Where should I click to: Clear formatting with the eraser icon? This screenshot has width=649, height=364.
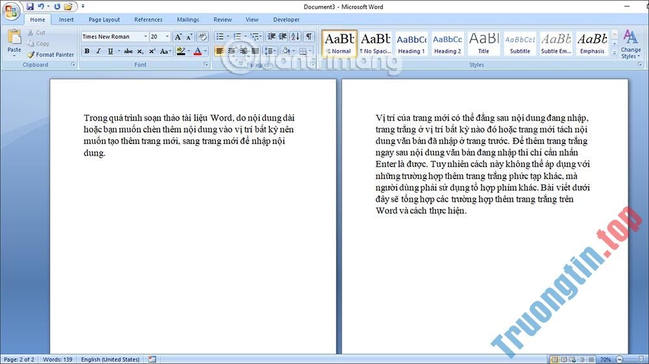click(202, 36)
